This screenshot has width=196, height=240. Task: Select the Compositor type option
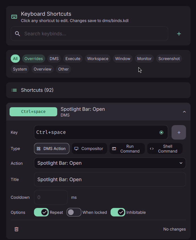(89, 149)
